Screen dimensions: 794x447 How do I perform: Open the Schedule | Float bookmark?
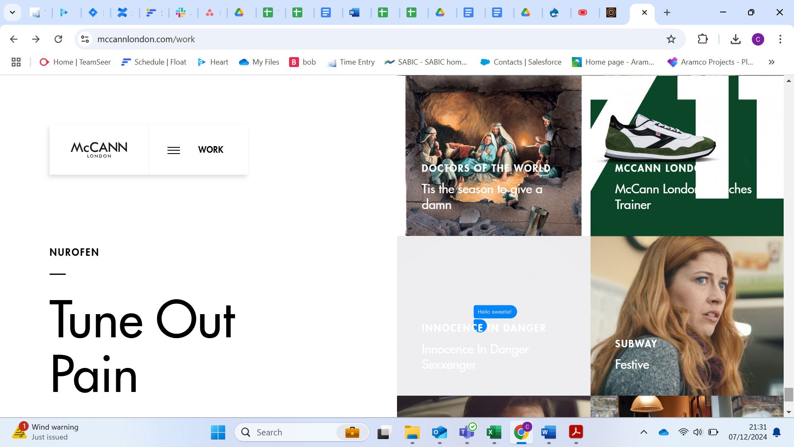(x=153, y=62)
